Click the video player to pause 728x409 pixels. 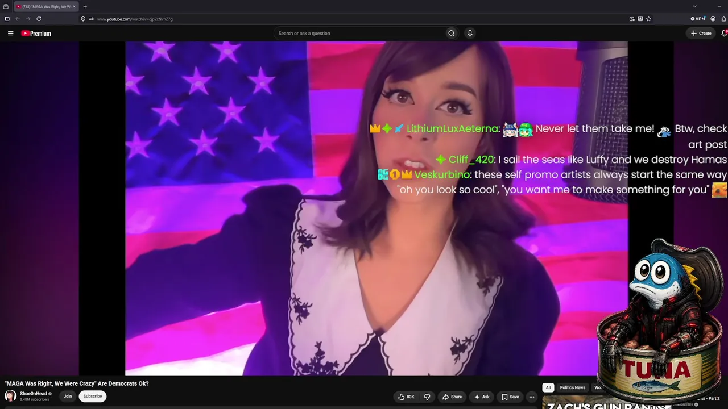click(376, 208)
